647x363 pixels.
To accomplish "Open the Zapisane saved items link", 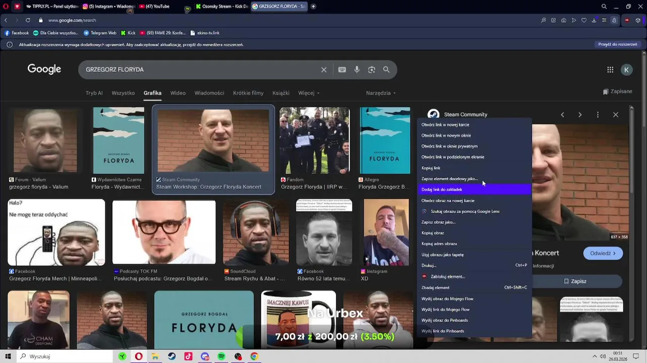I will (617, 92).
